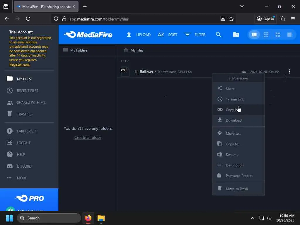Select Password Protect option
Screen dimensions: 300x225
tap(238, 175)
